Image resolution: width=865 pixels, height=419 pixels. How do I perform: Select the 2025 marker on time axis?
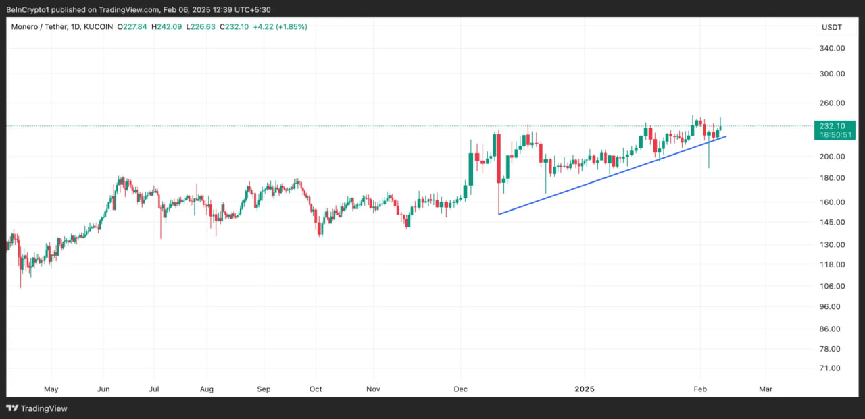[x=584, y=389]
